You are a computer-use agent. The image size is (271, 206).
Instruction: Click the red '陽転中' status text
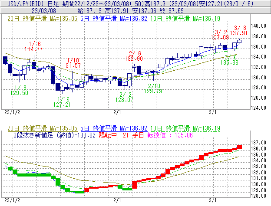(x=108, y=135)
